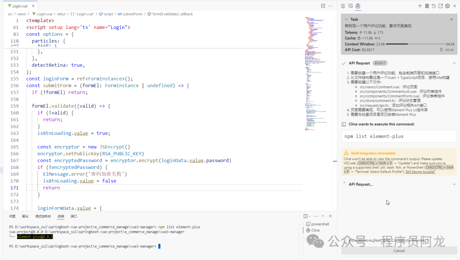This screenshot has height=260, width=460.
Task: Open Cline in editor pop-out icon
Action: click(440, 6)
